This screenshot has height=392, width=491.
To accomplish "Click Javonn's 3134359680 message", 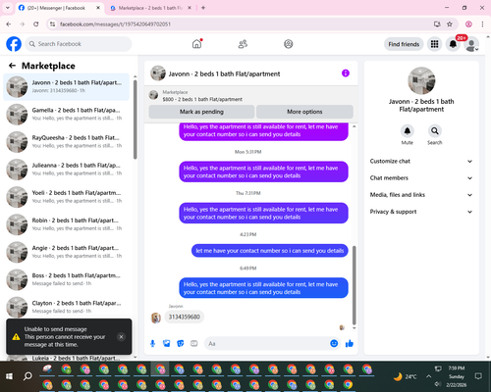I will pos(185,317).
